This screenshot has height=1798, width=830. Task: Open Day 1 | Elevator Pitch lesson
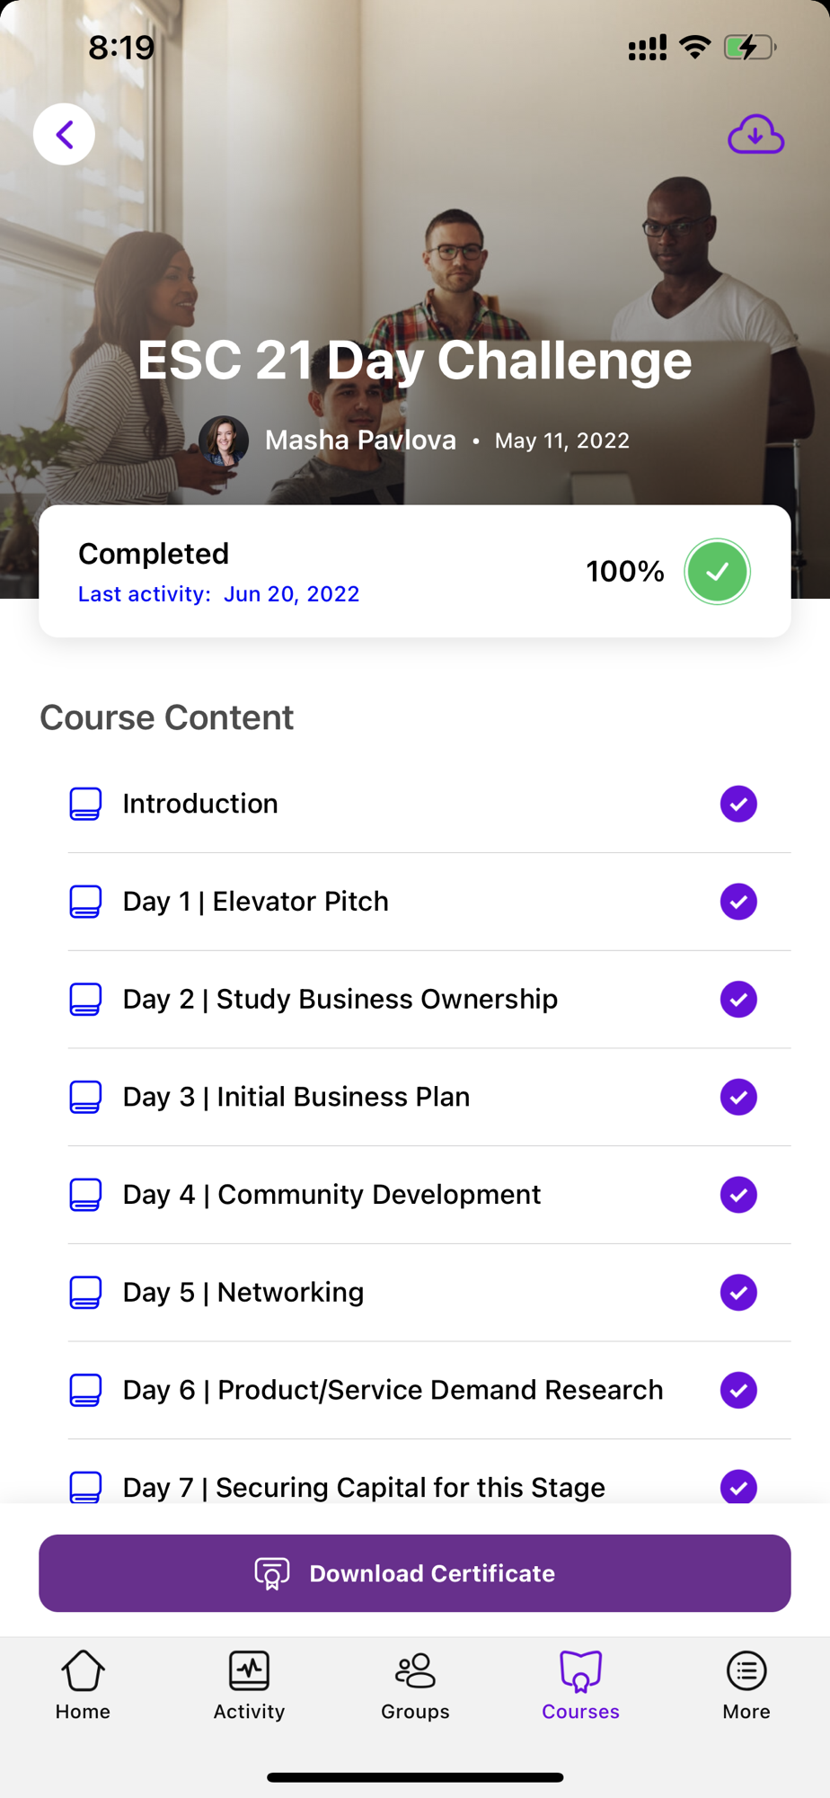point(256,902)
